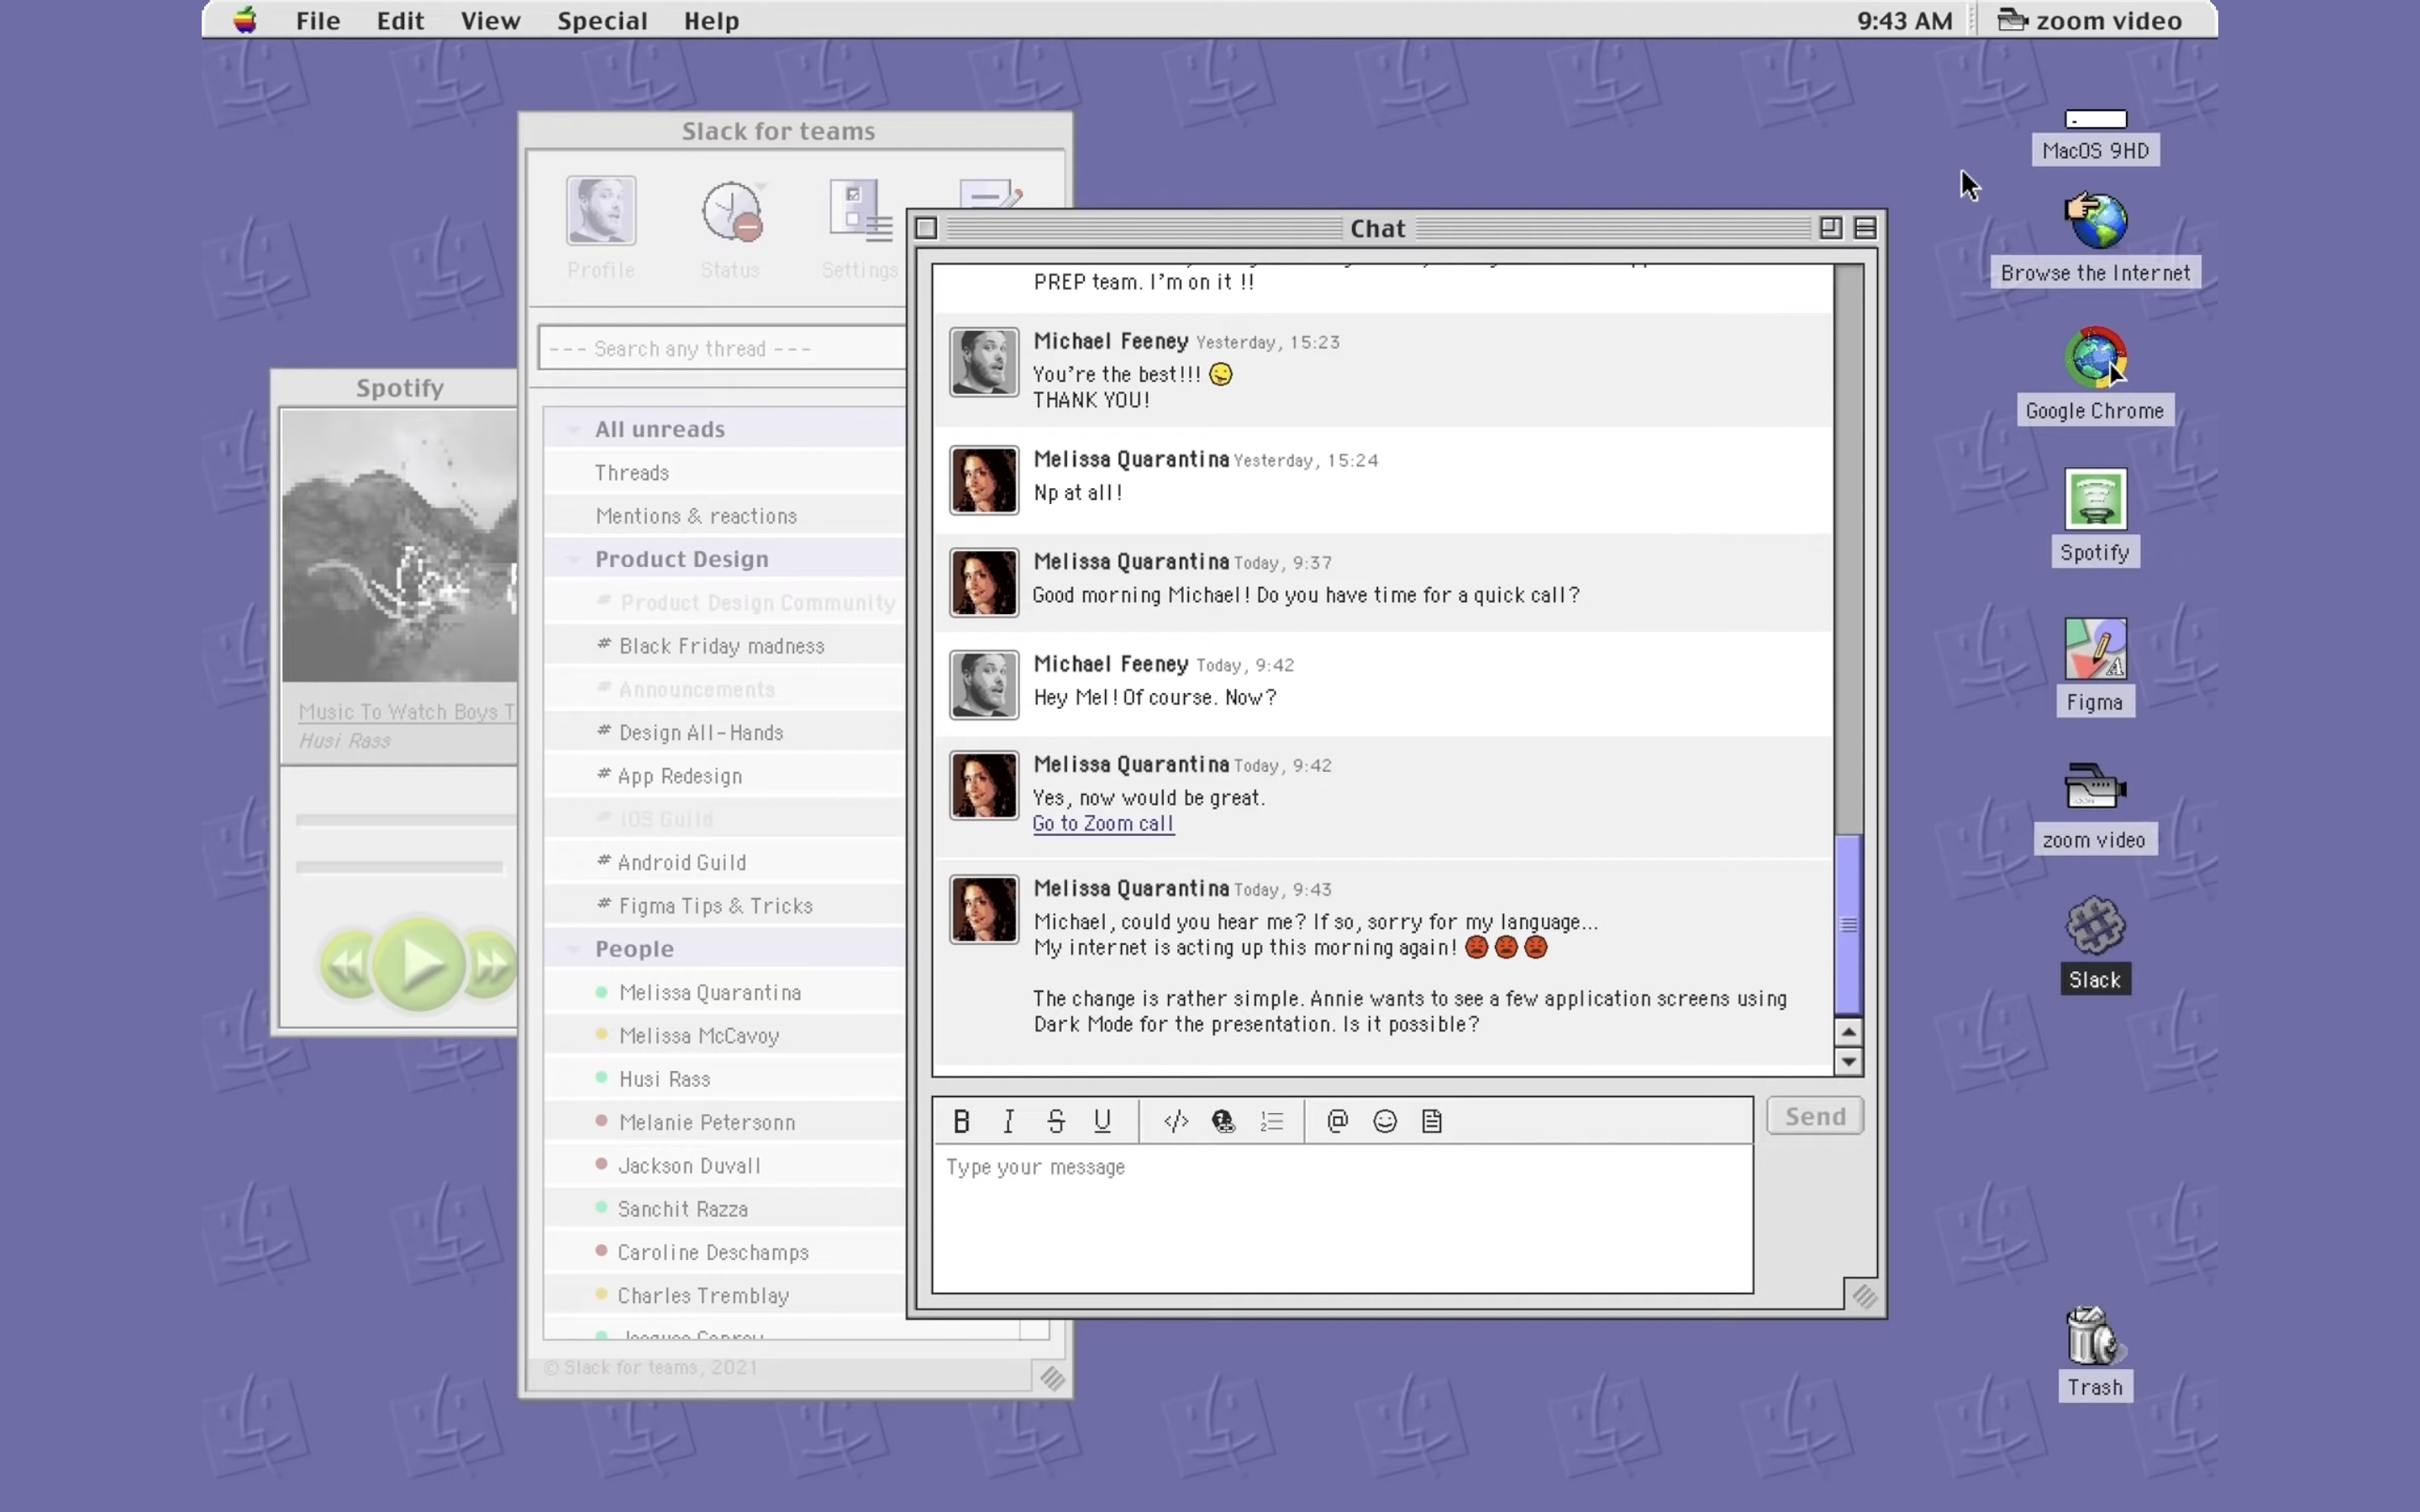Click the Chat scroll down arrow
Image resolution: width=2420 pixels, height=1512 pixels.
tap(1848, 1061)
